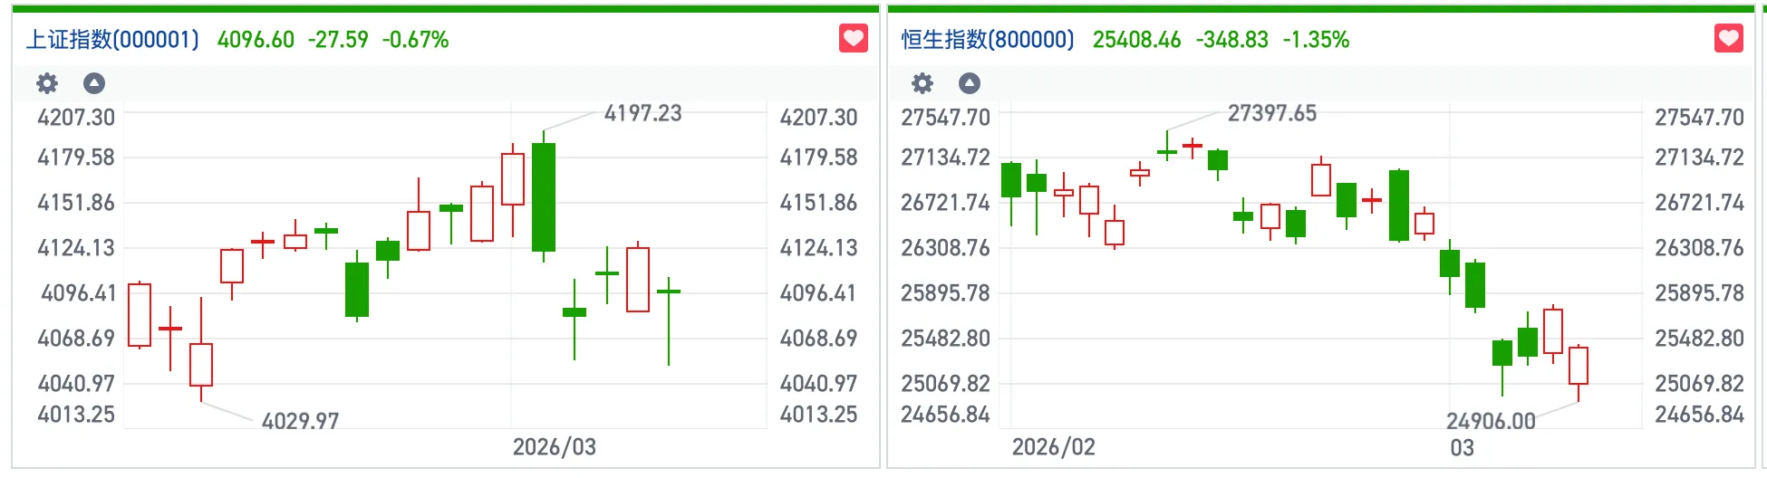Click the 24906.00 low price marker
Image resolution: width=1767 pixels, height=478 pixels.
(1491, 421)
